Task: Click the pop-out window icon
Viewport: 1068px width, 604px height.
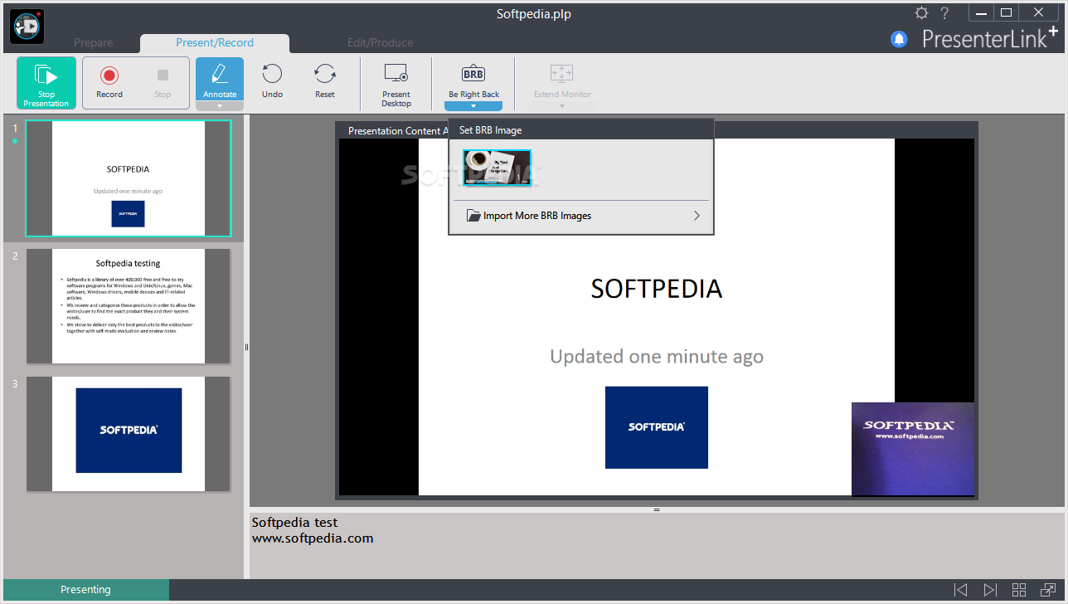Action: tap(1048, 590)
